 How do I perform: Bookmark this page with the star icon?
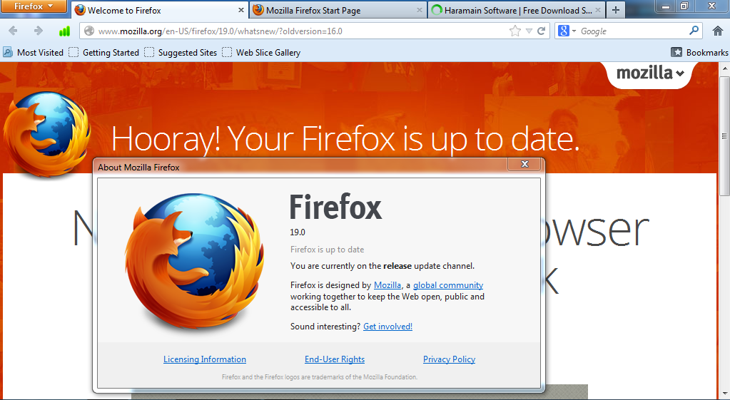tap(515, 31)
